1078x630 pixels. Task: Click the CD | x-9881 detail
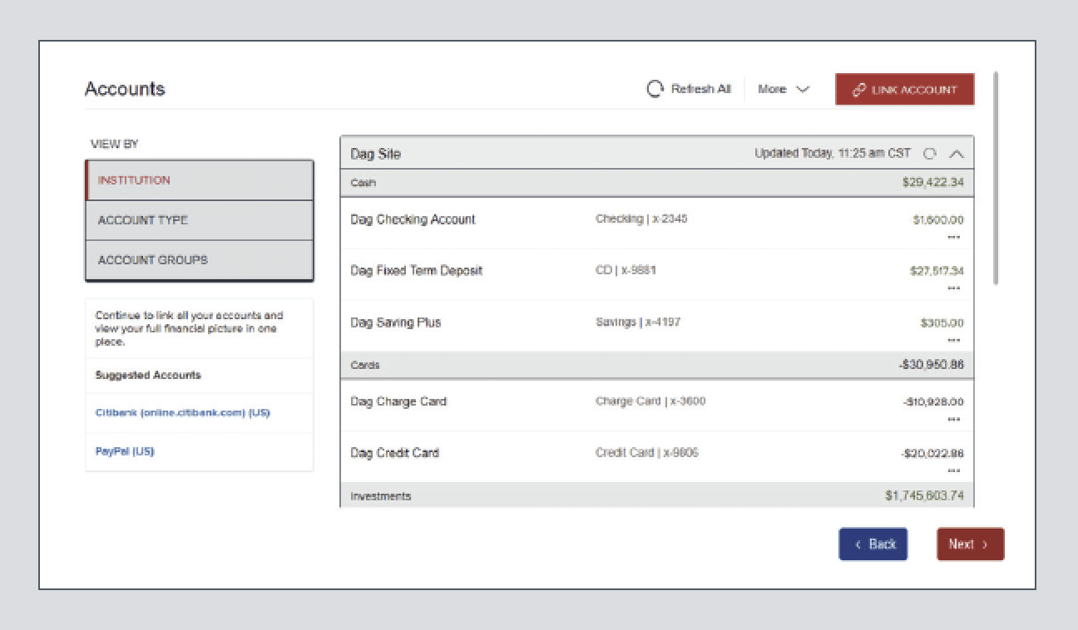click(x=626, y=270)
